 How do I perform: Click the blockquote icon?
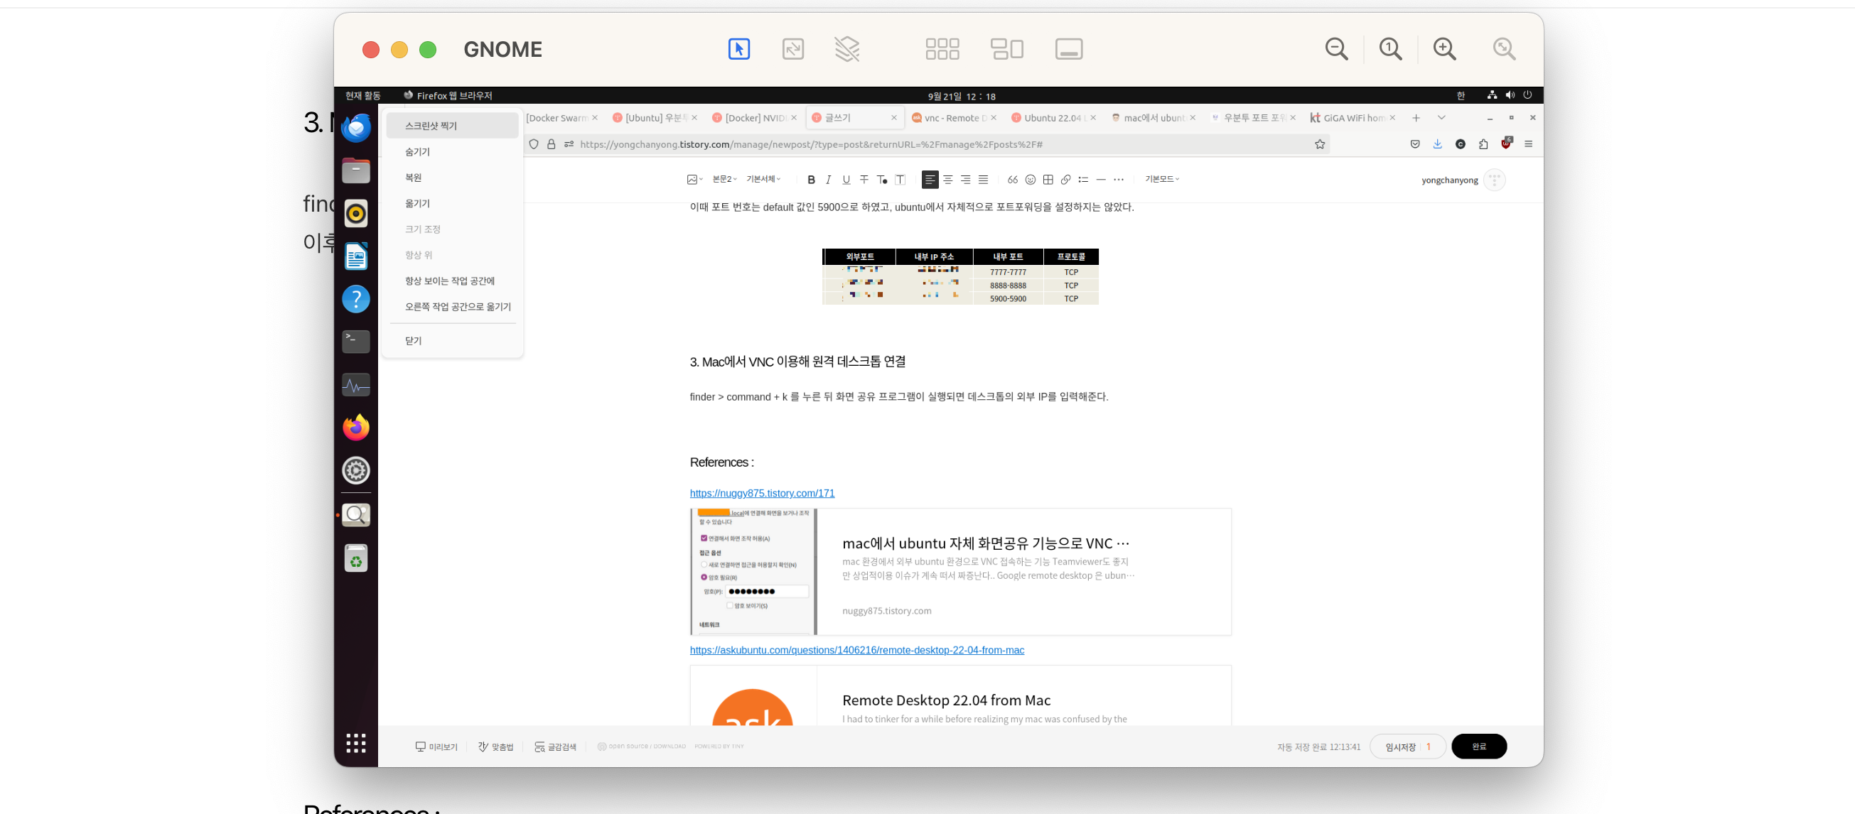point(1013,180)
